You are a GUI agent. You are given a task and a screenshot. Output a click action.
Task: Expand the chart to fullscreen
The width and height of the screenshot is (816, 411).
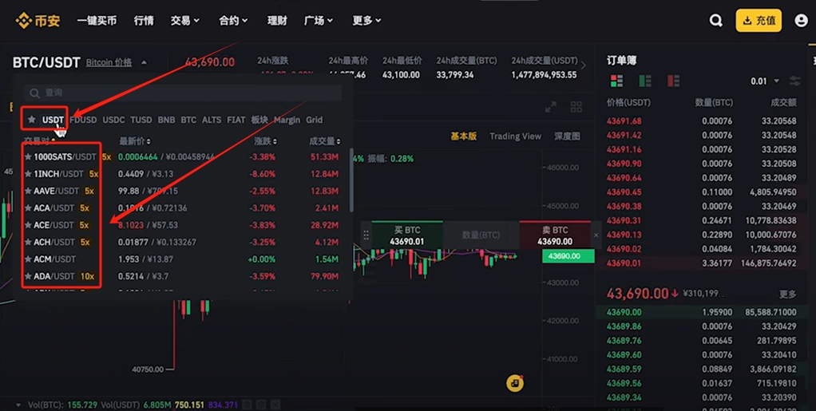(551, 107)
